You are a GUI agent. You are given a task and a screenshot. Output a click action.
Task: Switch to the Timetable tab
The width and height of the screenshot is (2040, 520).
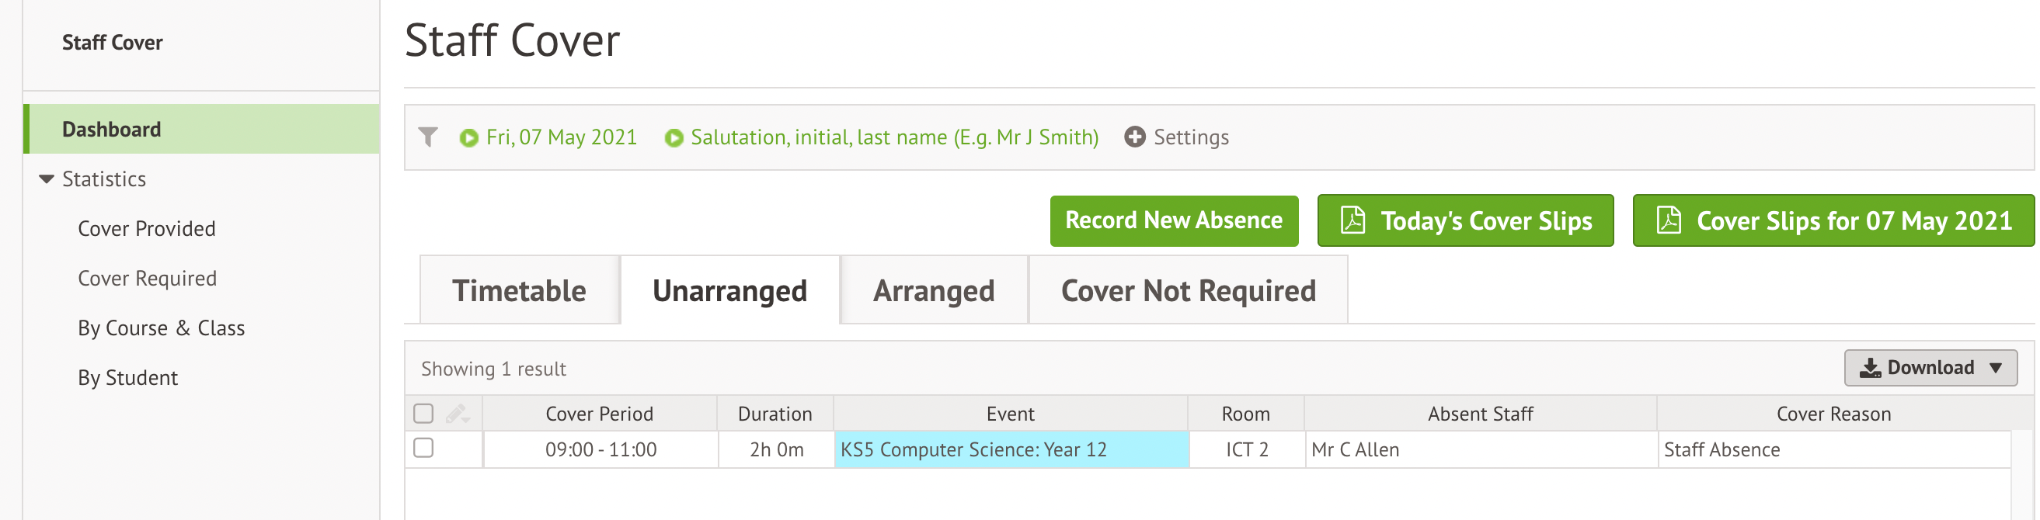point(520,290)
